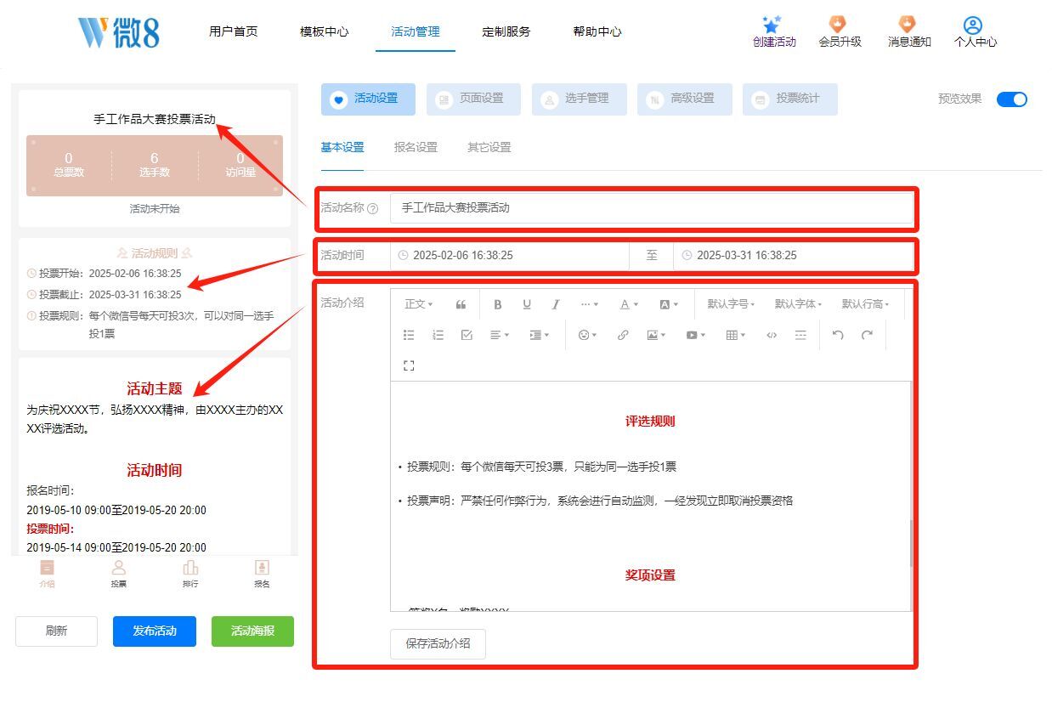The image size is (1052, 719).
Task: Switch the editor to fullscreen mode
Action: [409, 365]
